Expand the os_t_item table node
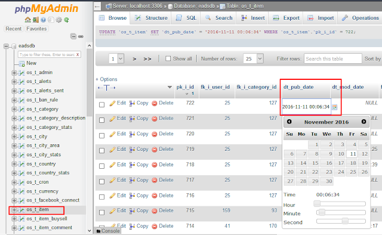This screenshot has height=235, width=382. pyautogui.click(x=14, y=210)
